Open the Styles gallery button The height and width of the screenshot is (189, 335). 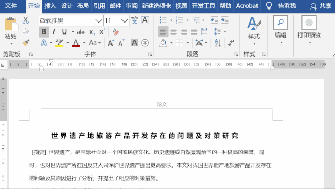(x=254, y=31)
